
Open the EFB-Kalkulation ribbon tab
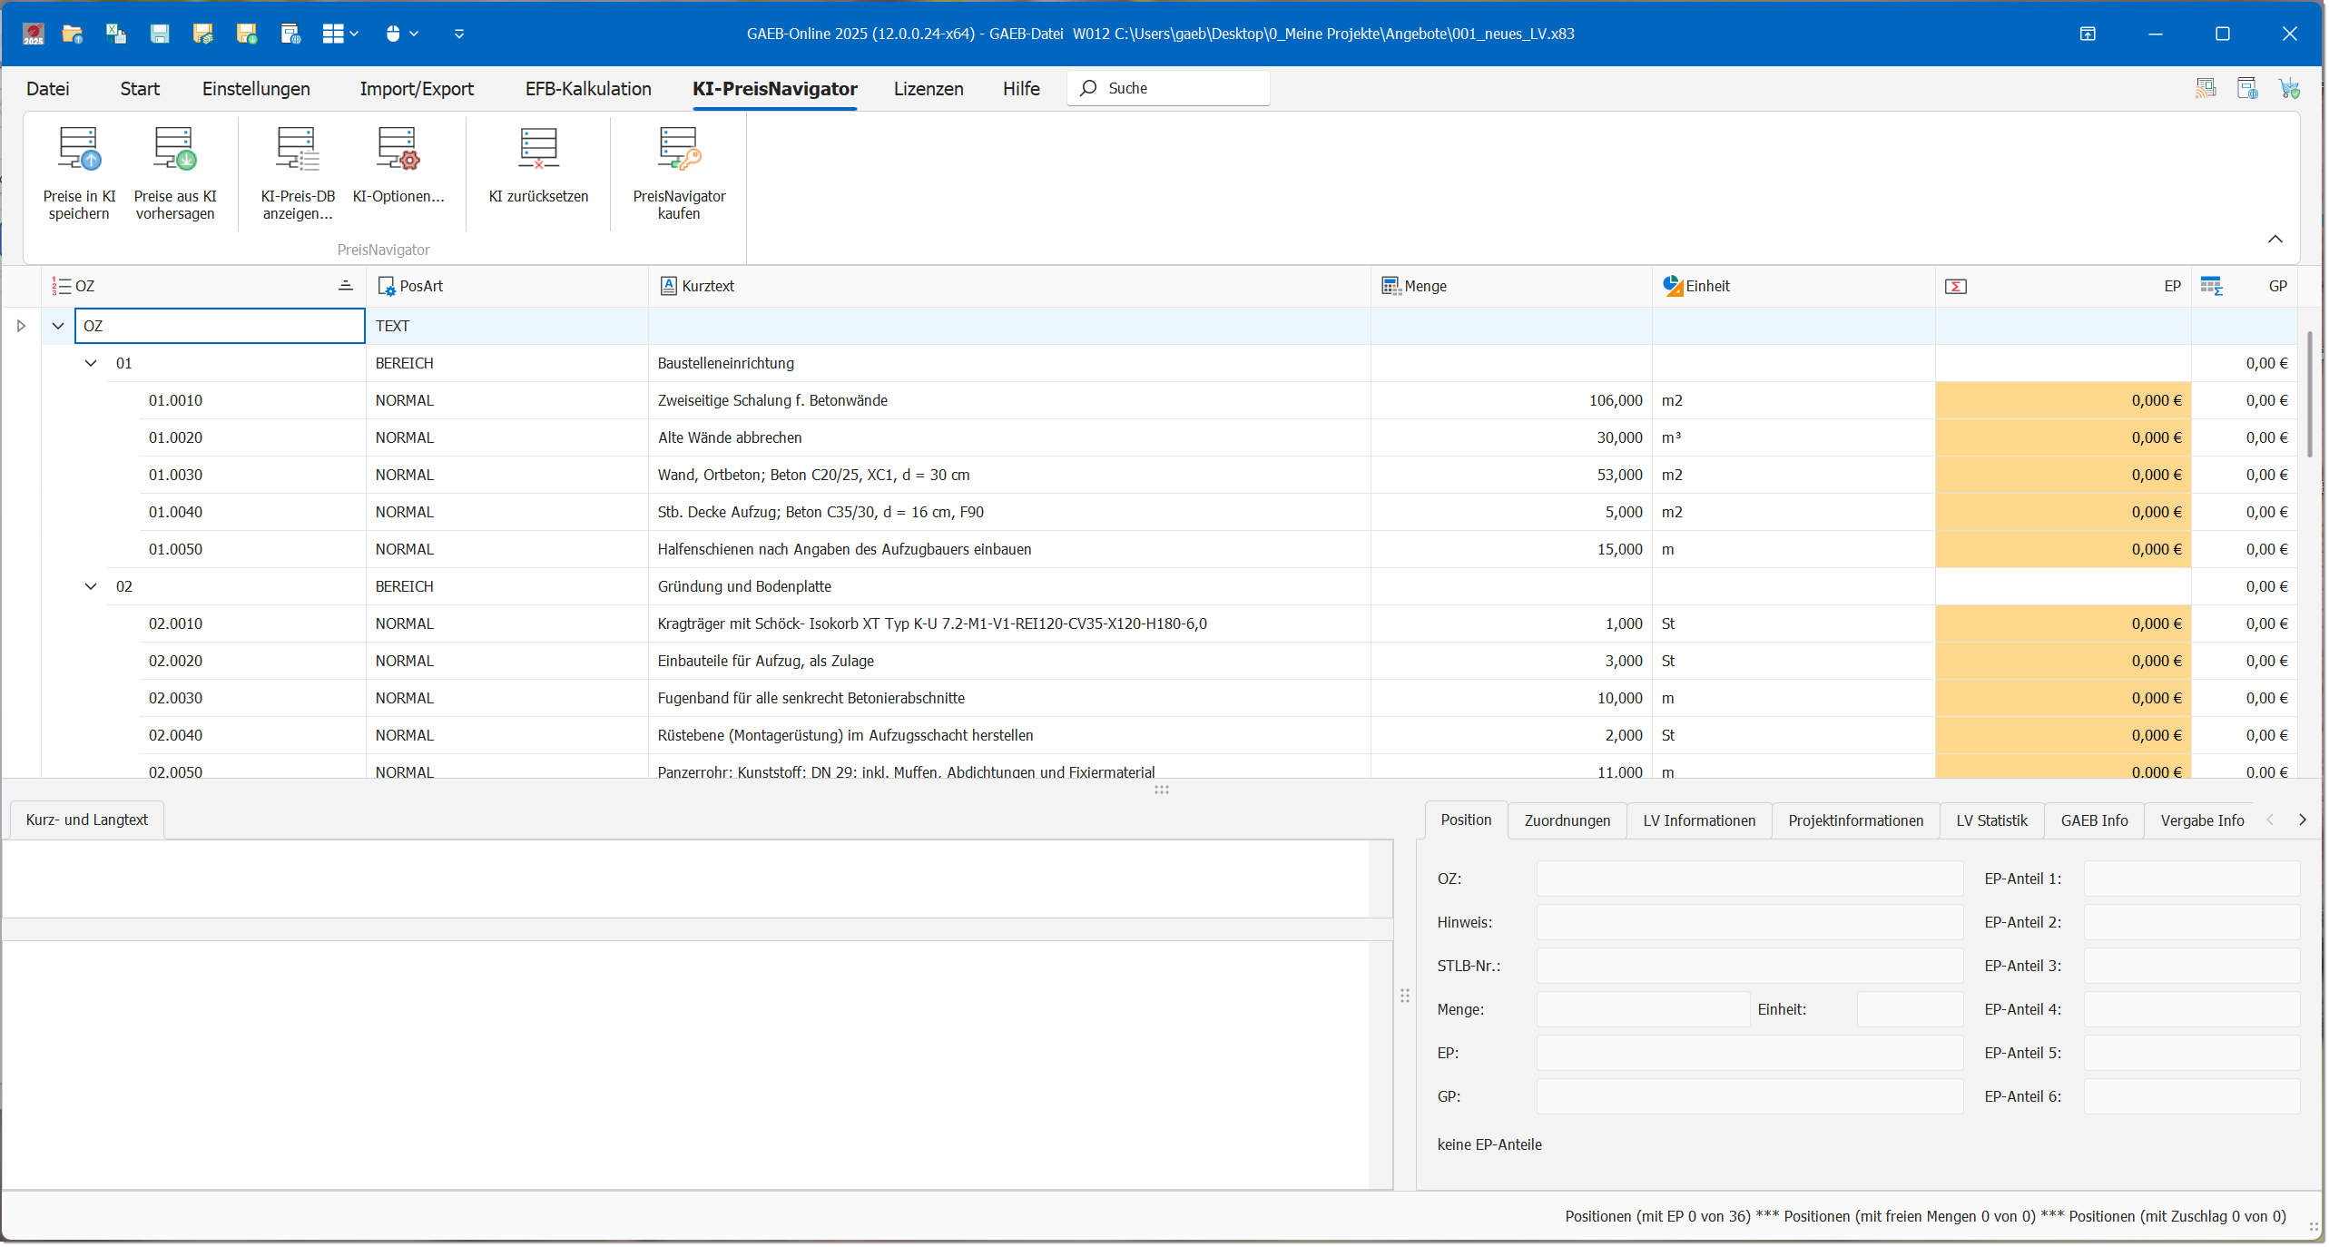coord(588,89)
